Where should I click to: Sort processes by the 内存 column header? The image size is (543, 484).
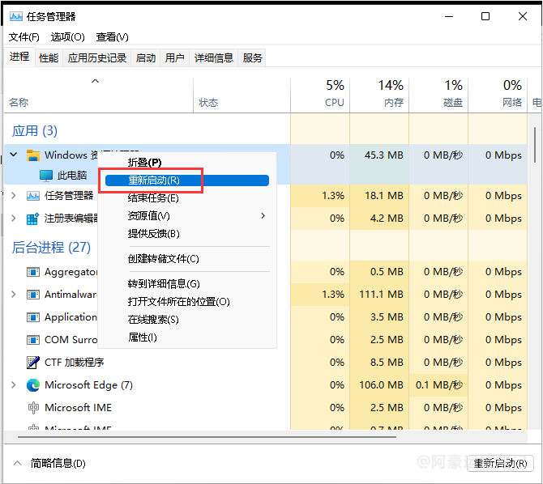(x=391, y=94)
